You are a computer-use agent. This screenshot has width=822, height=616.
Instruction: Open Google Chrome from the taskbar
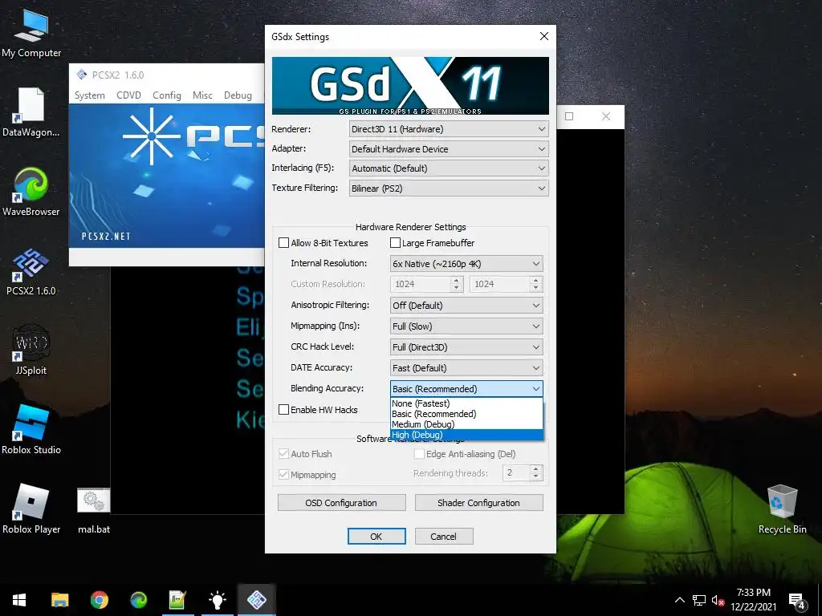click(x=99, y=600)
